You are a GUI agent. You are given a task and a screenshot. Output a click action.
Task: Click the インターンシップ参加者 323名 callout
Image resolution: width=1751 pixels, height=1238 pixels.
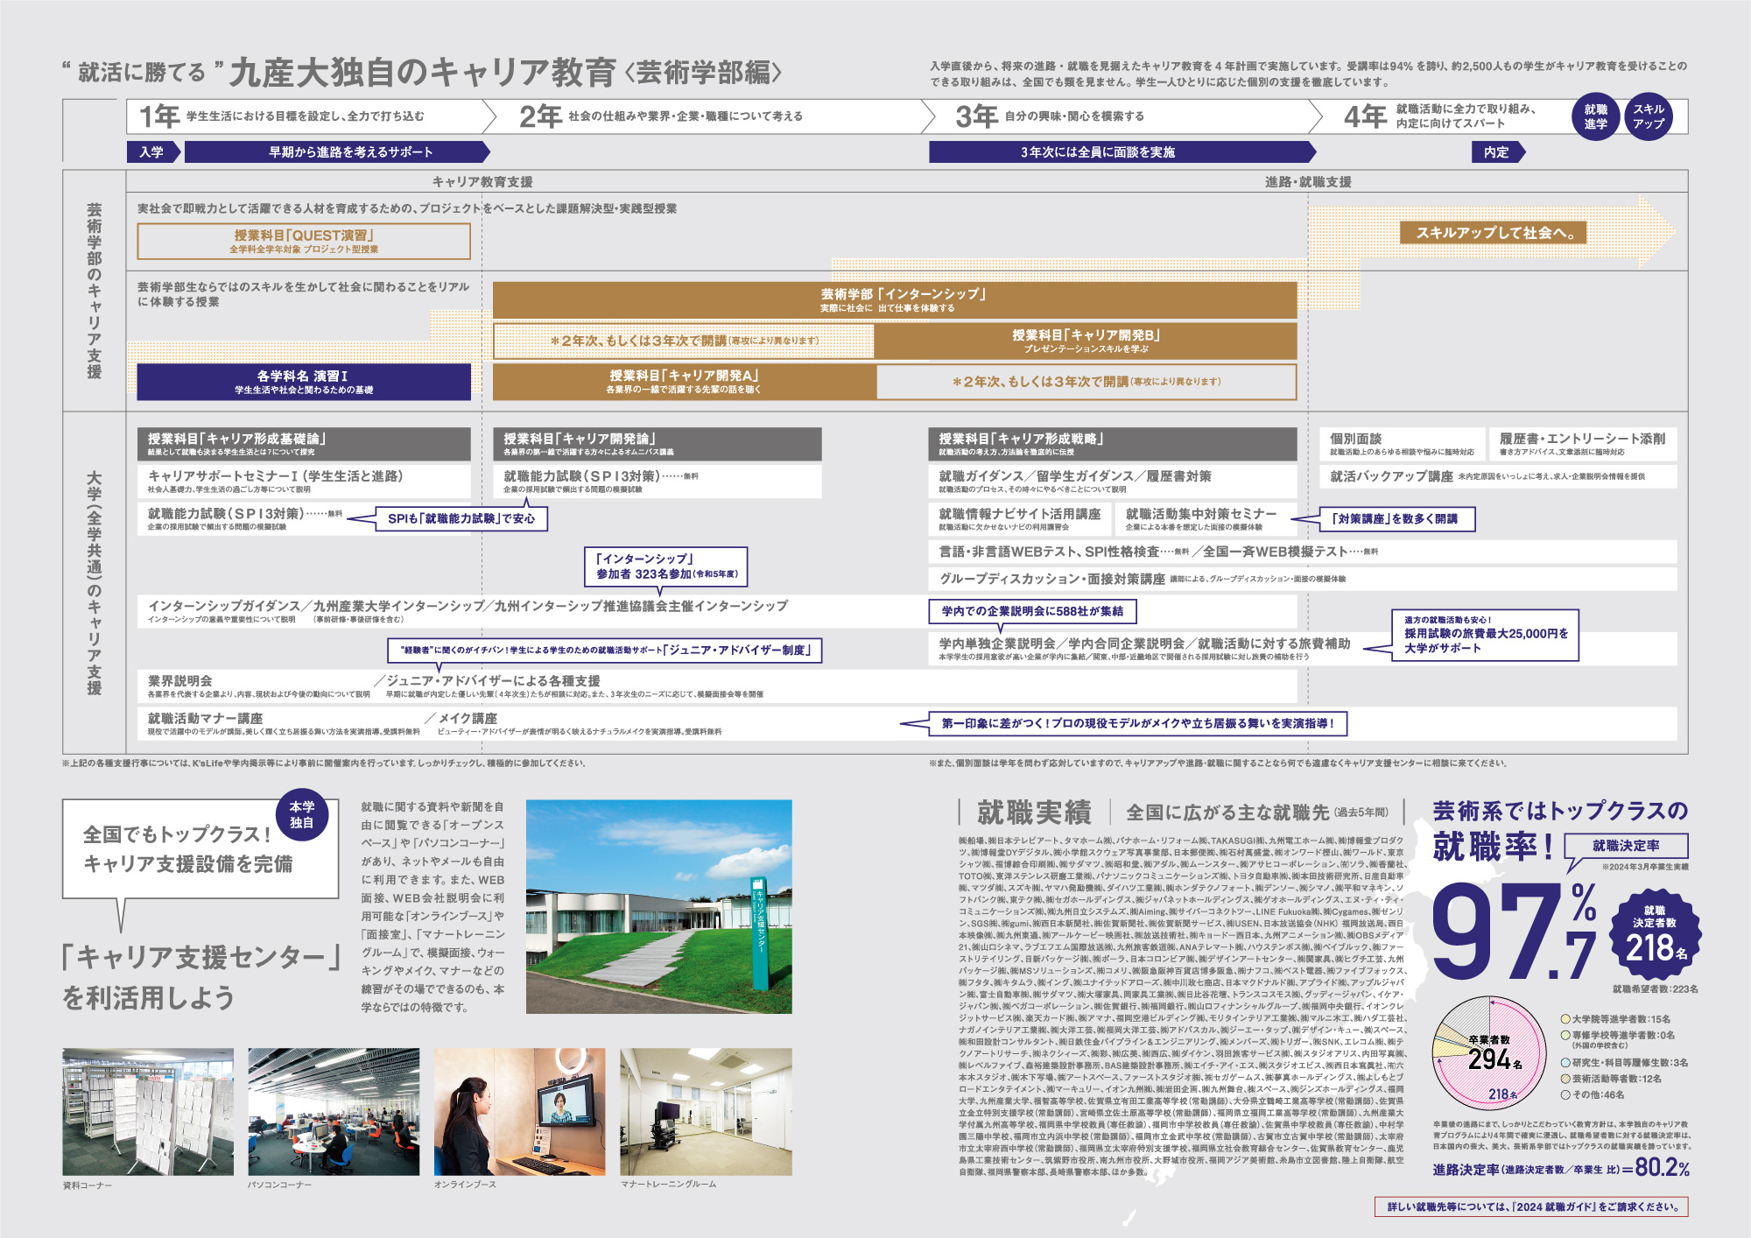pyautogui.click(x=666, y=566)
